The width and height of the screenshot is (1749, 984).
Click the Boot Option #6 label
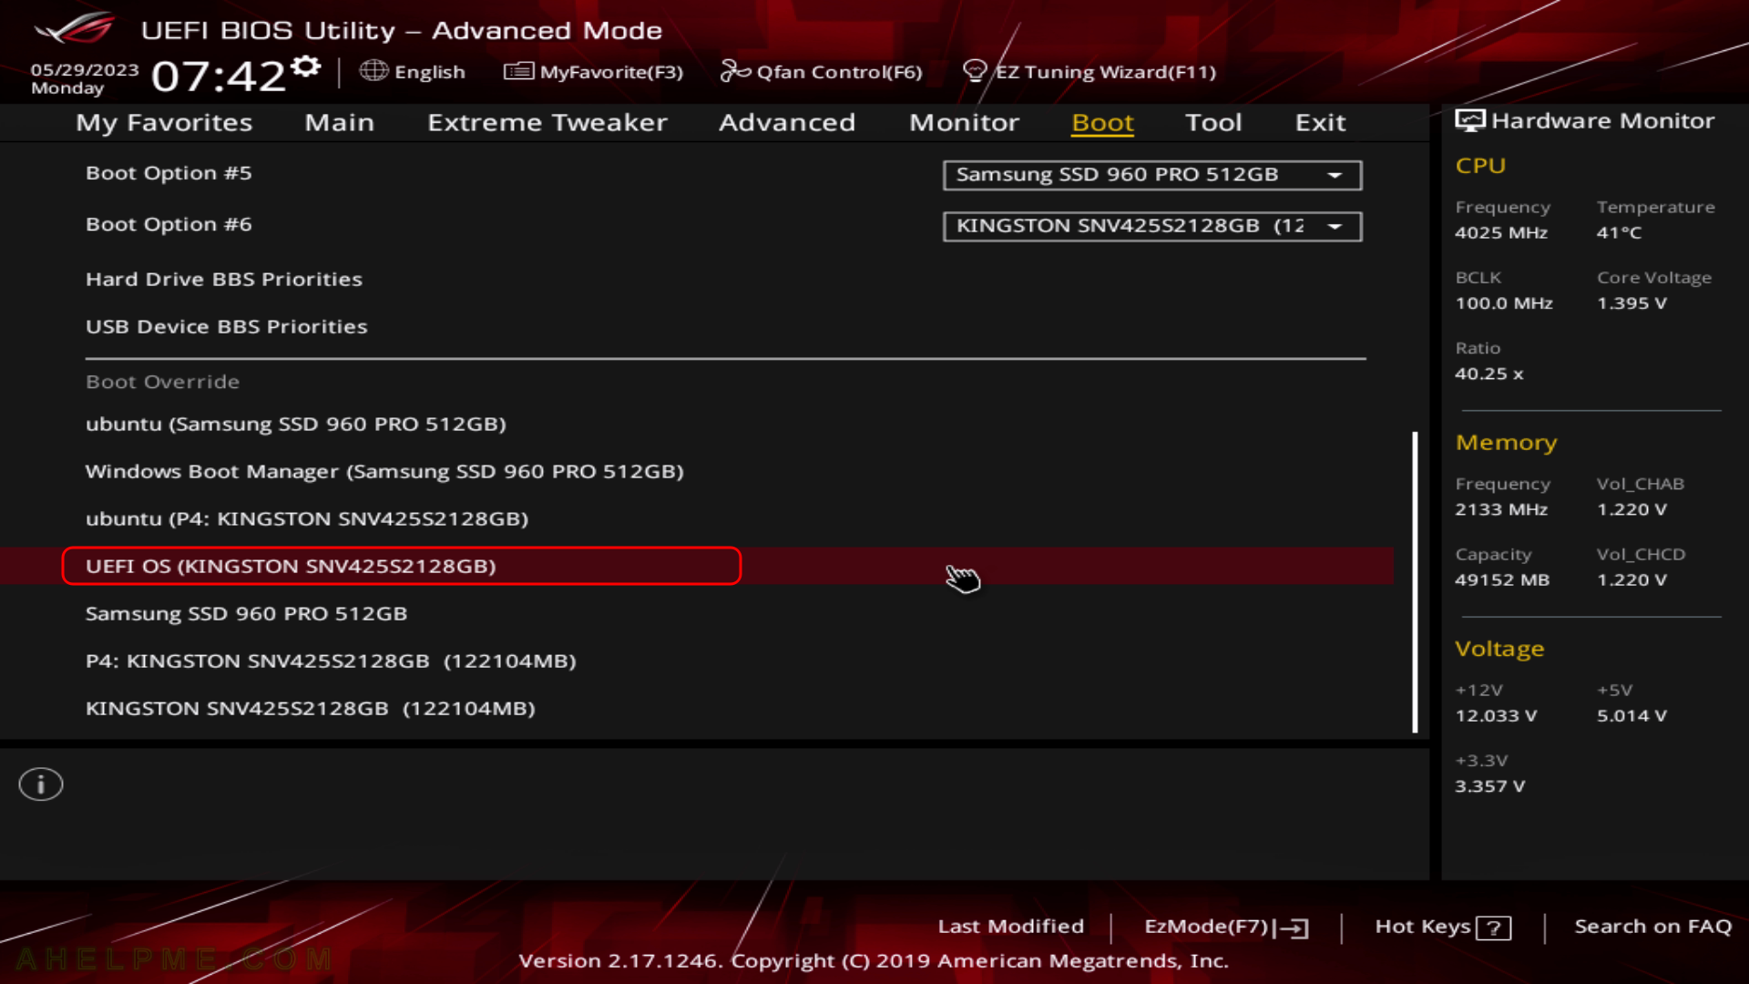click(169, 224)
